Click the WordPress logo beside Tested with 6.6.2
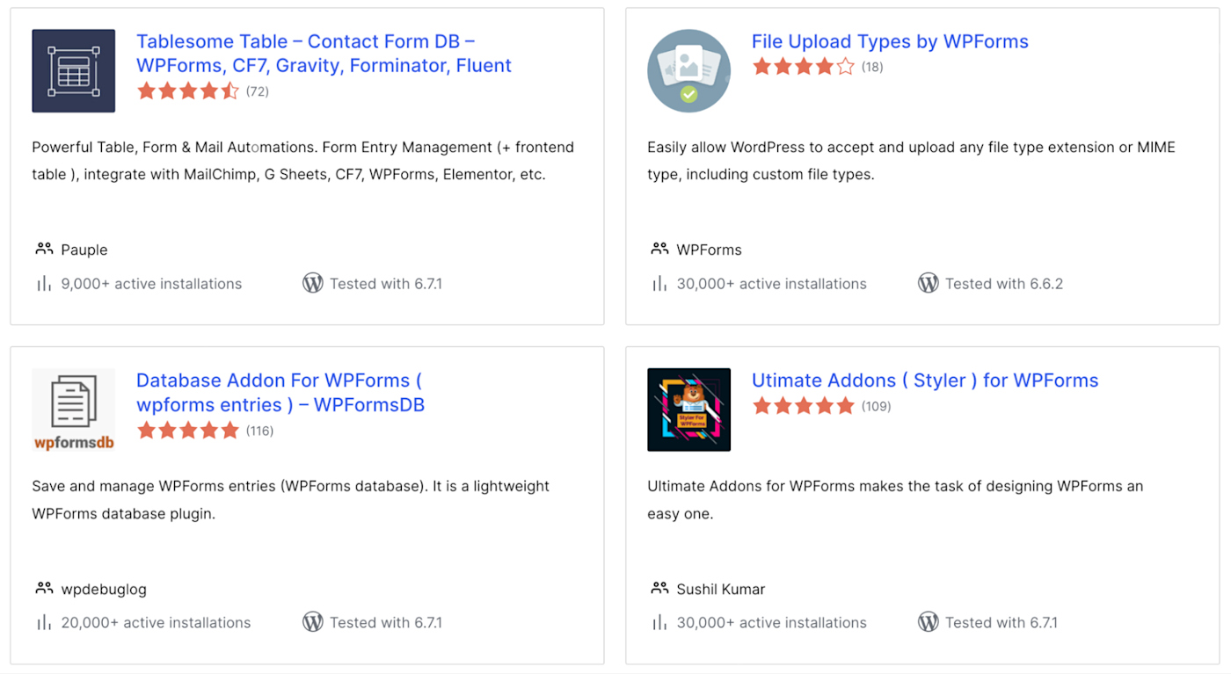The image size is (1231, 674). click(929, 283)
